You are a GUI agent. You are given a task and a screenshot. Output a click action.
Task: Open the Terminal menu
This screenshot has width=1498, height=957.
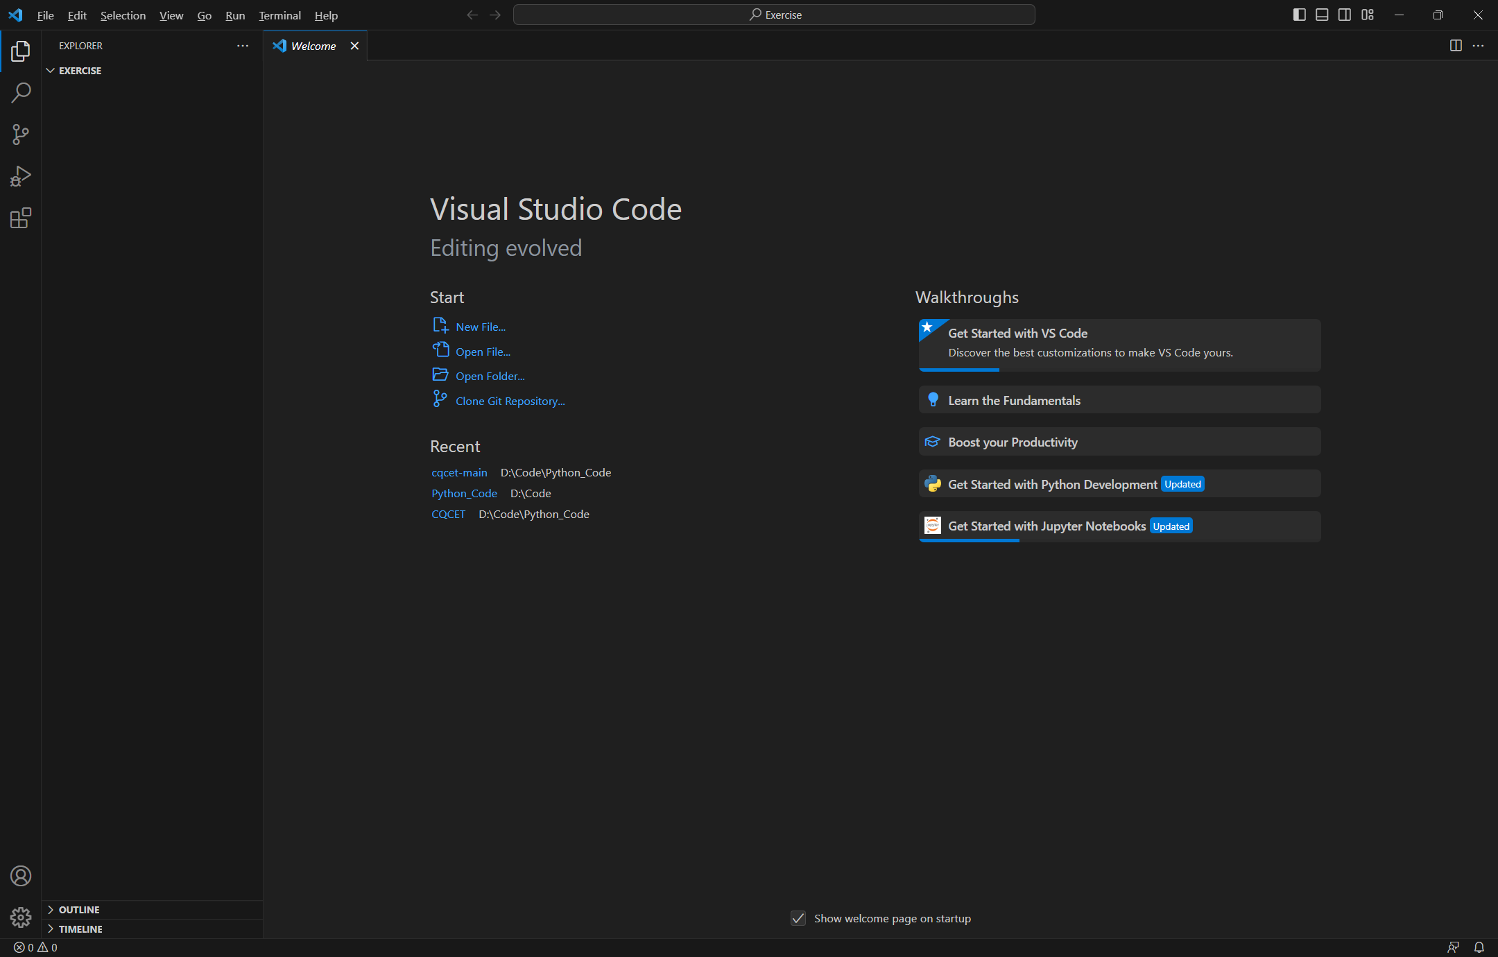[279, 15]
